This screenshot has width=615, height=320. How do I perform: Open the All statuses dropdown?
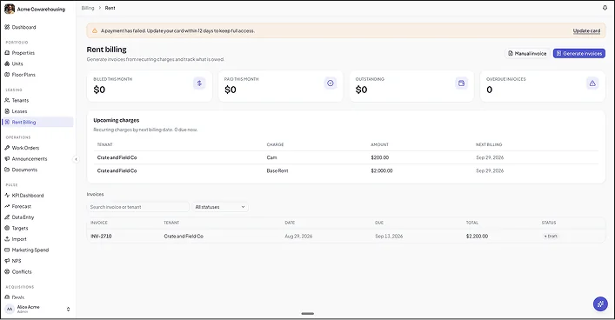tap(220, 207)
